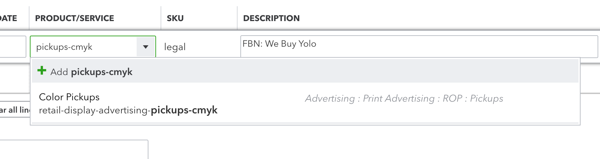Click the green plus icon
This screenshot has height=159, width=600.
[42, 71]
